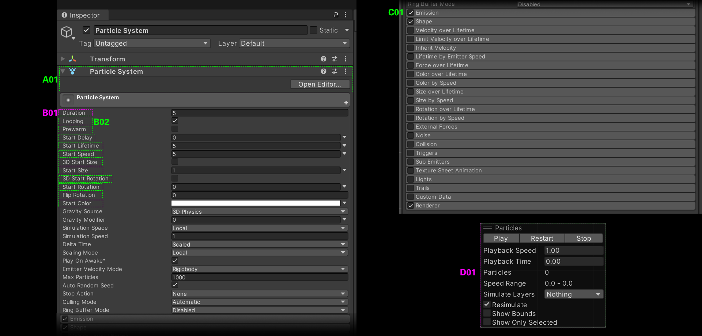Click the Particle System component icon
The image size is (702, 336).
coord(72,71)
